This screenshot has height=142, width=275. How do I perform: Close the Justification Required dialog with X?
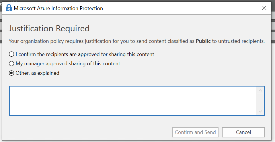point(264,8)
